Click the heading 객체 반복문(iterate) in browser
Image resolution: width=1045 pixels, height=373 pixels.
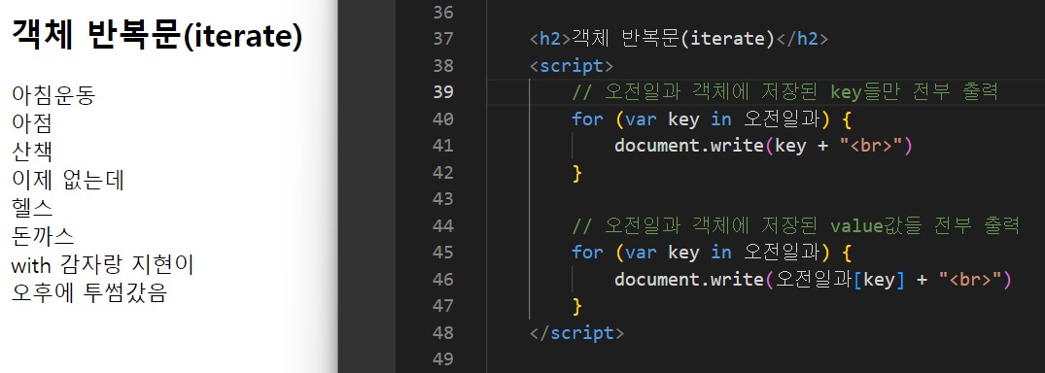157,35
